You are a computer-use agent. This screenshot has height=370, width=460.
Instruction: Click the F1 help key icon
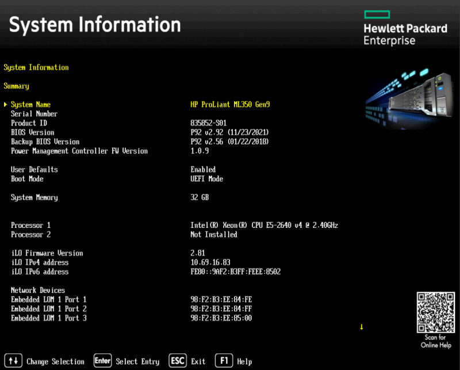(x=224, y=361)
